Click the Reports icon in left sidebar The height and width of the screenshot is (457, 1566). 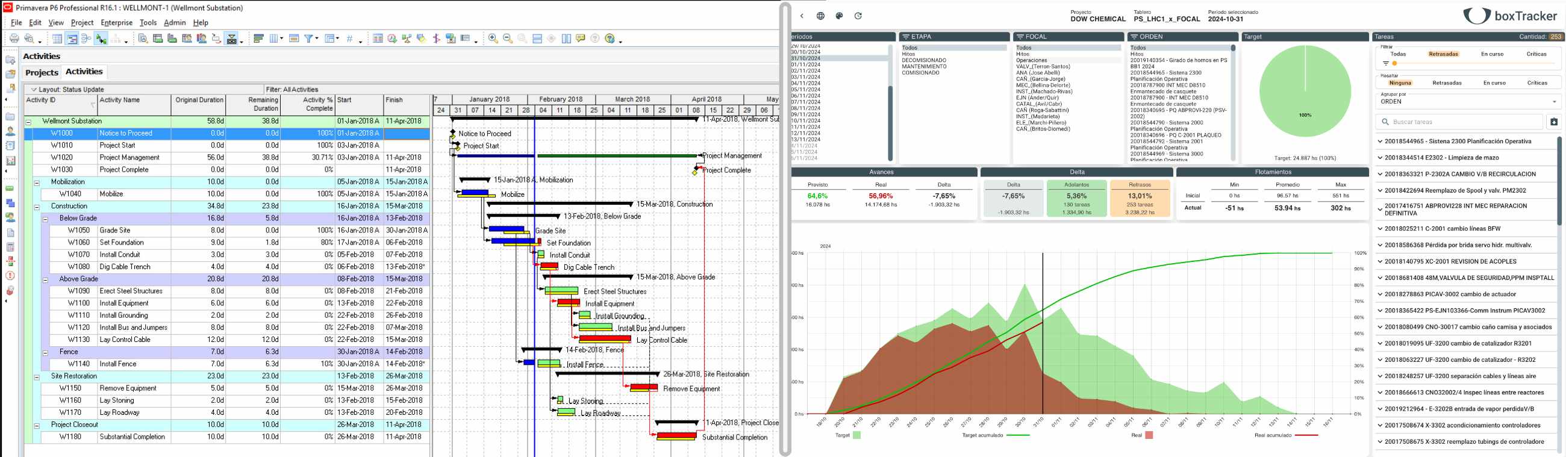tap(10, 146)
